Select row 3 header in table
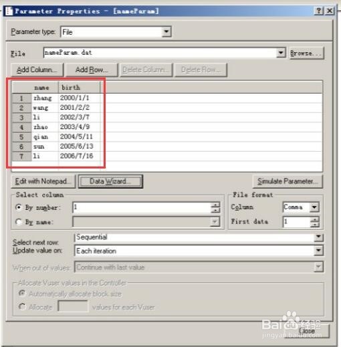Image resolution: width=341 pixels, height=347 pixels. [21, 118]
